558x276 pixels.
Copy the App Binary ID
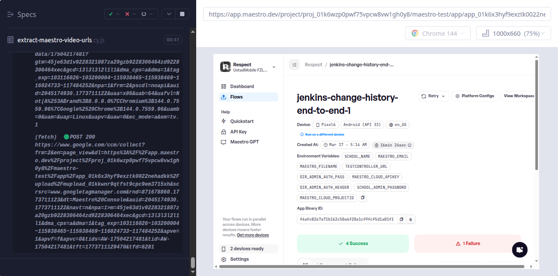click(x=401, y=219)
